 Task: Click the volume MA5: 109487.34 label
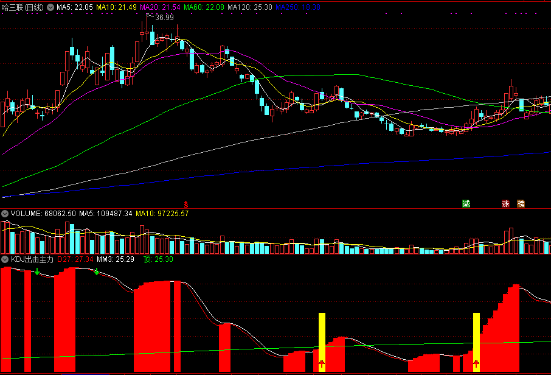pos(105,214)
